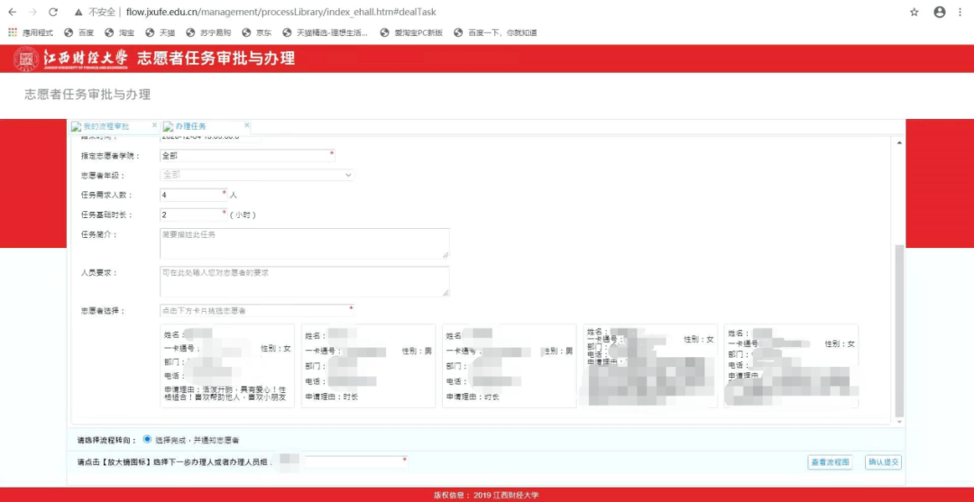The image size is (974, 502).
Task: Open the Chrome three-dot menu icon
Action: (x=961, y=12)
